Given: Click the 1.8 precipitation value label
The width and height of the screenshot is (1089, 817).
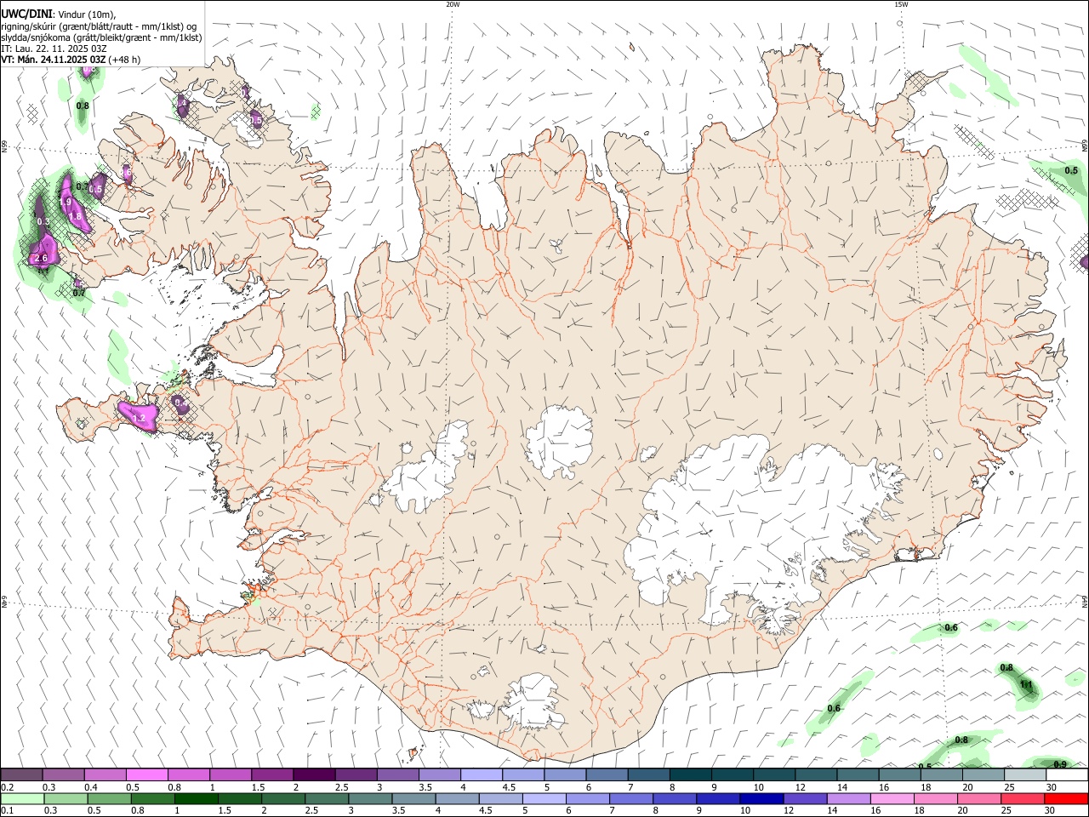Looking at the screenshot, I should click(75, 216).
